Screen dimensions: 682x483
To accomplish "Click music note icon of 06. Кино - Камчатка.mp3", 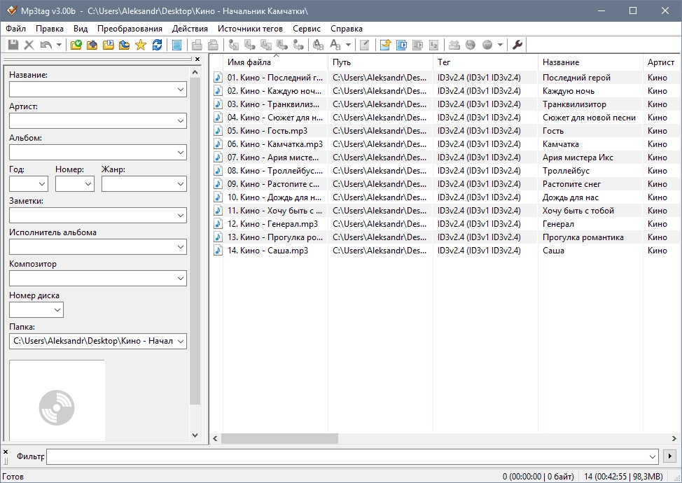I will pyautogui.click(x=218, y=144).
